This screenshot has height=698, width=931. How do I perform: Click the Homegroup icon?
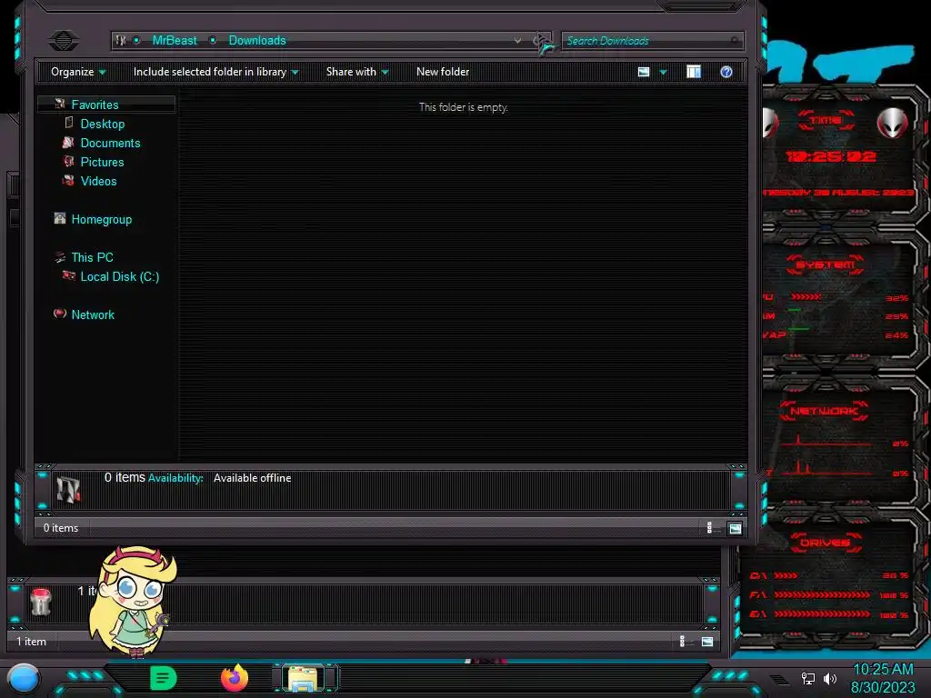click(59, 218)
